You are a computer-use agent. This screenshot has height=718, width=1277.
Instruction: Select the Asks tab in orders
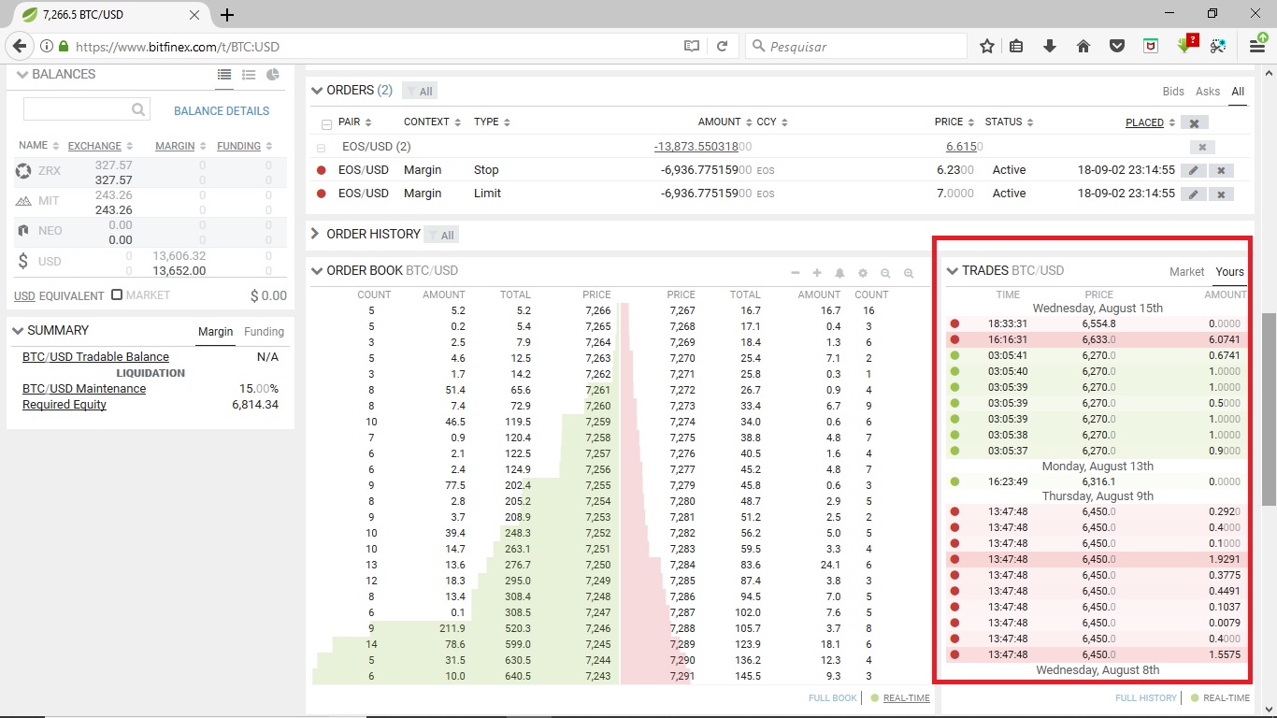[1208, 92]
